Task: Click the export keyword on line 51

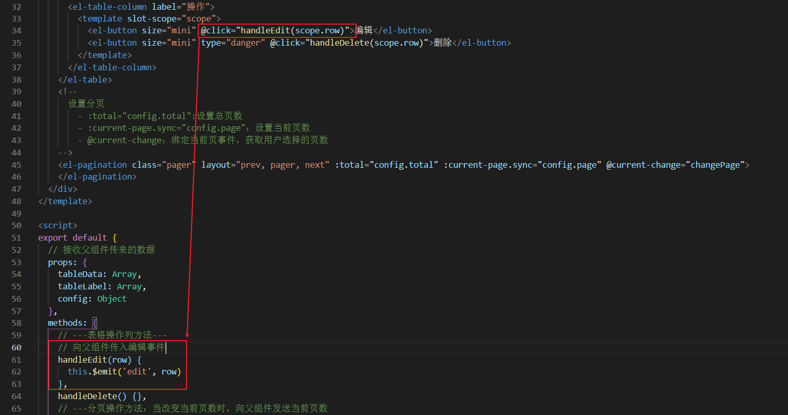Action: point(53,238)
